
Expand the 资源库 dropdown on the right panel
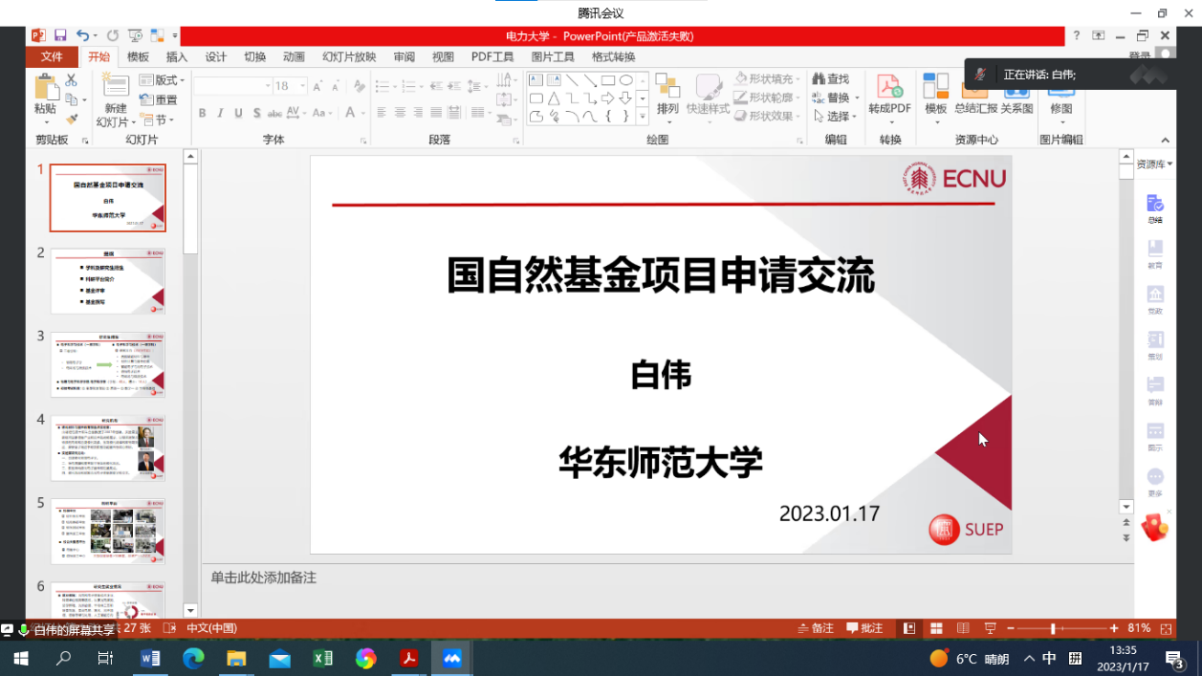click(x=1154, y=164)
